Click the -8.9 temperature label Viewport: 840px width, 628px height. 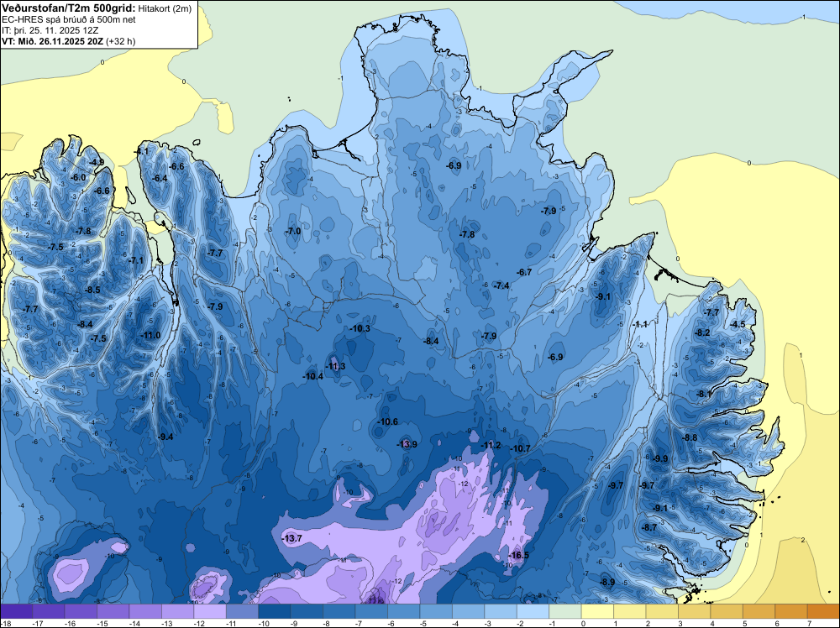607,582
